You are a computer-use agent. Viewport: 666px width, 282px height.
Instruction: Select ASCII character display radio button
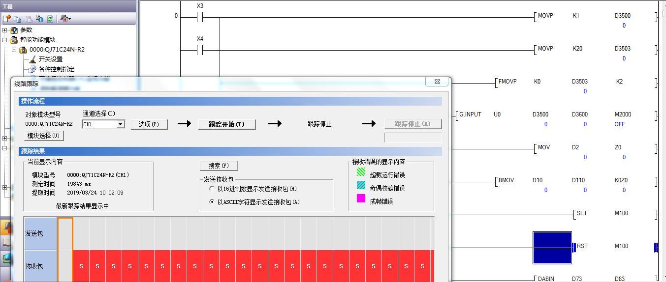pos(212,201)
